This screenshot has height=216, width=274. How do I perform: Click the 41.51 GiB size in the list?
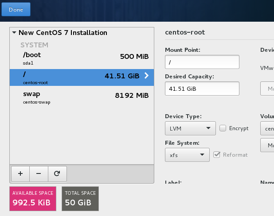(x=122, y=76)
